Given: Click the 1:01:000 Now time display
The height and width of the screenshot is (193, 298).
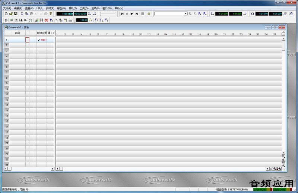Looking at the screenshot, I should (x=65, y=14).
